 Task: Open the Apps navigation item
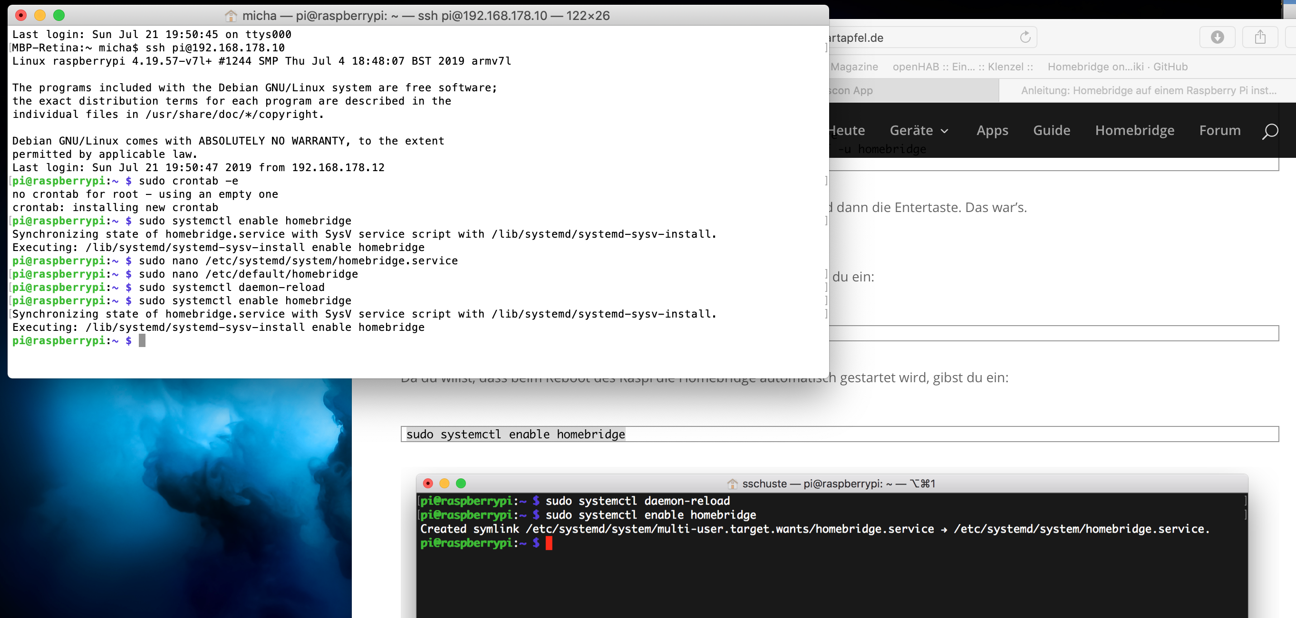[x=992, y=130]
